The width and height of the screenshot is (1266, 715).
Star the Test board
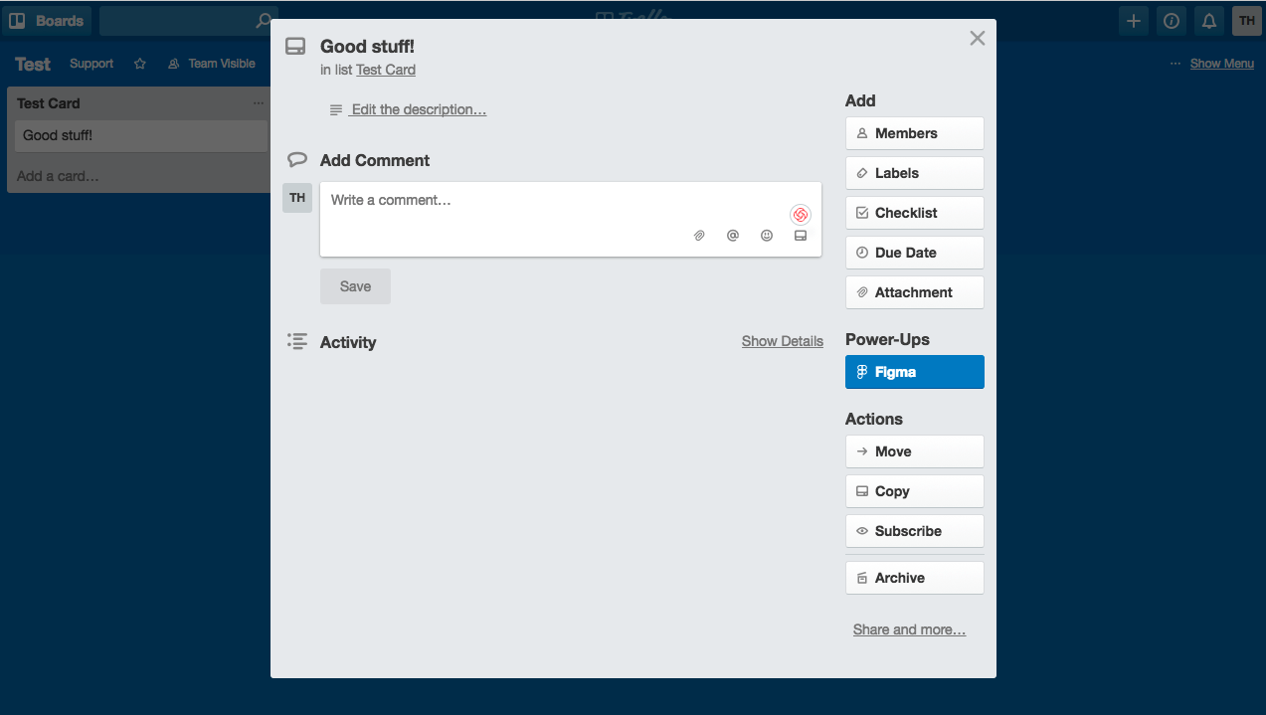pos(140,64)
